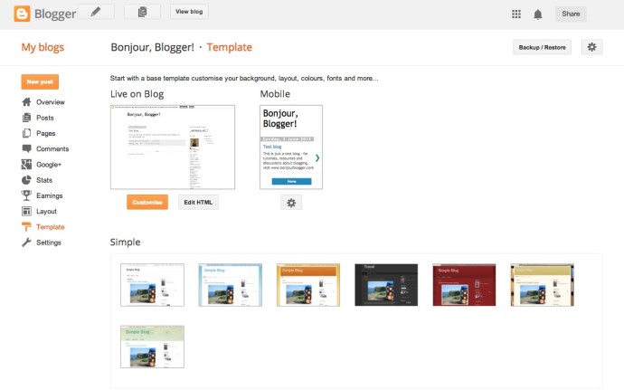624x390 pixels.
Task: Click the Template heading text
Action: point(229,47)
